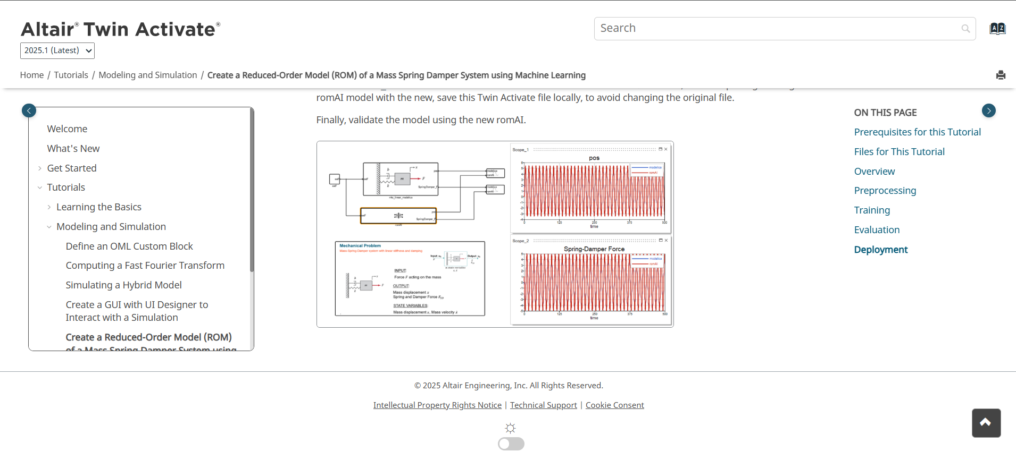Open Create a GUI with UI Designer

137,311
